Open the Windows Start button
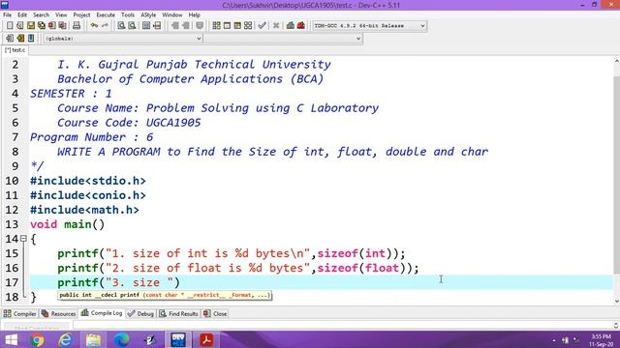The width and height of the screenshot is (620, 348). [11, 339]
